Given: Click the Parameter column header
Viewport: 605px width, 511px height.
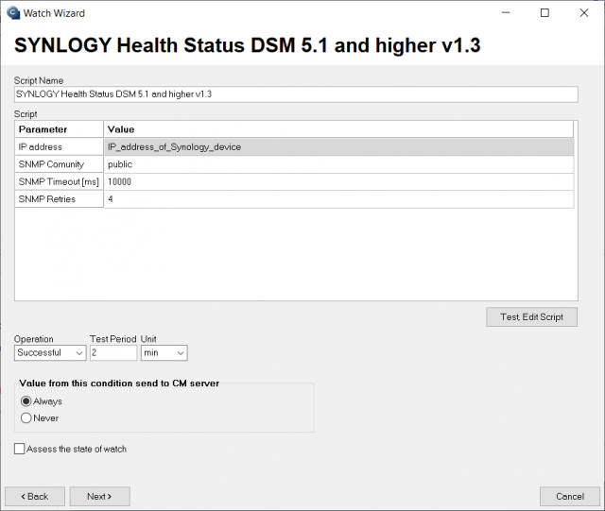Looking at the screenshot, I should (59, 129).
